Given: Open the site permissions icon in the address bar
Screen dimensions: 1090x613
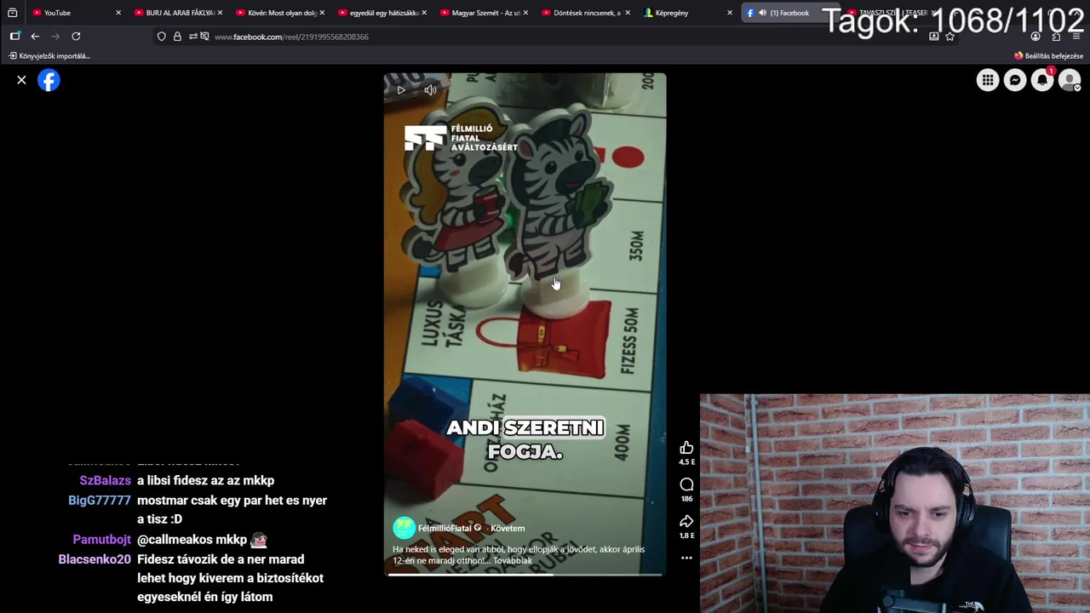Looking at the screenshot, I should click(193, 37).
